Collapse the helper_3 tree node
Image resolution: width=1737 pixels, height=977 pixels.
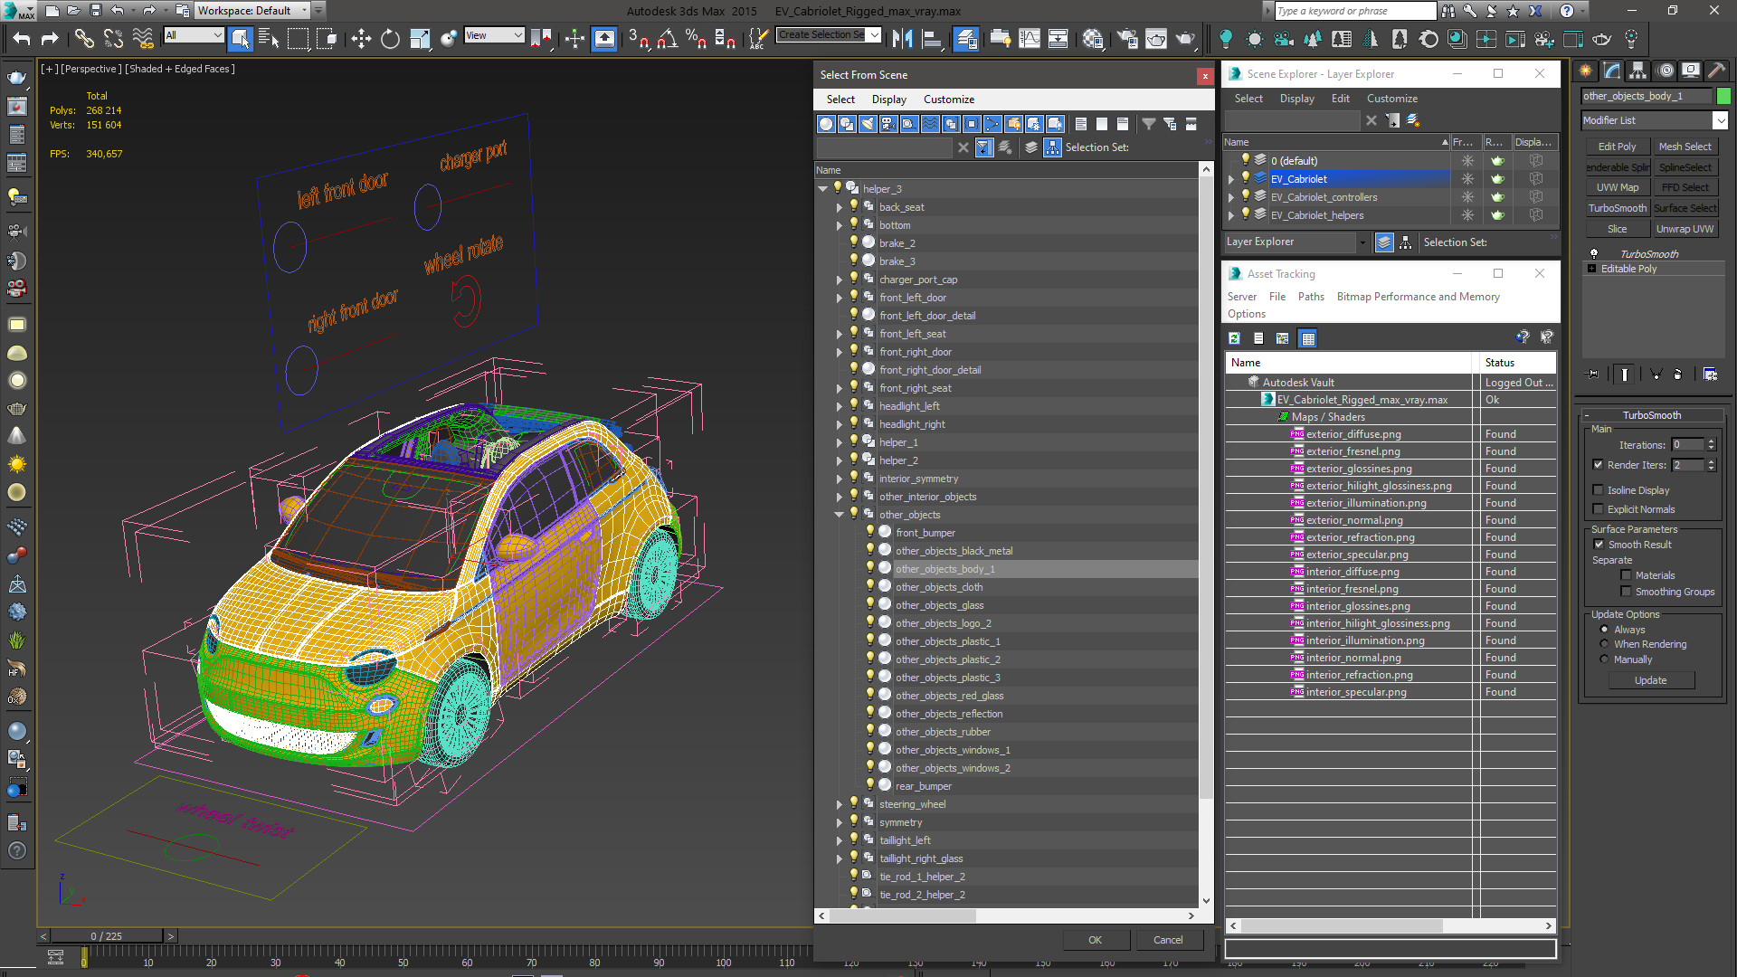tap(822, 189)
